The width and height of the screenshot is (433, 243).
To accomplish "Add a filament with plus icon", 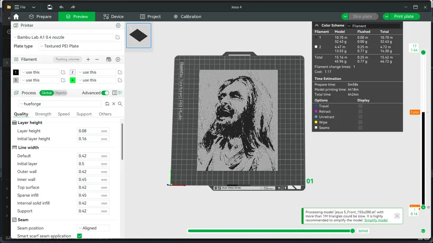I will 88,59.
